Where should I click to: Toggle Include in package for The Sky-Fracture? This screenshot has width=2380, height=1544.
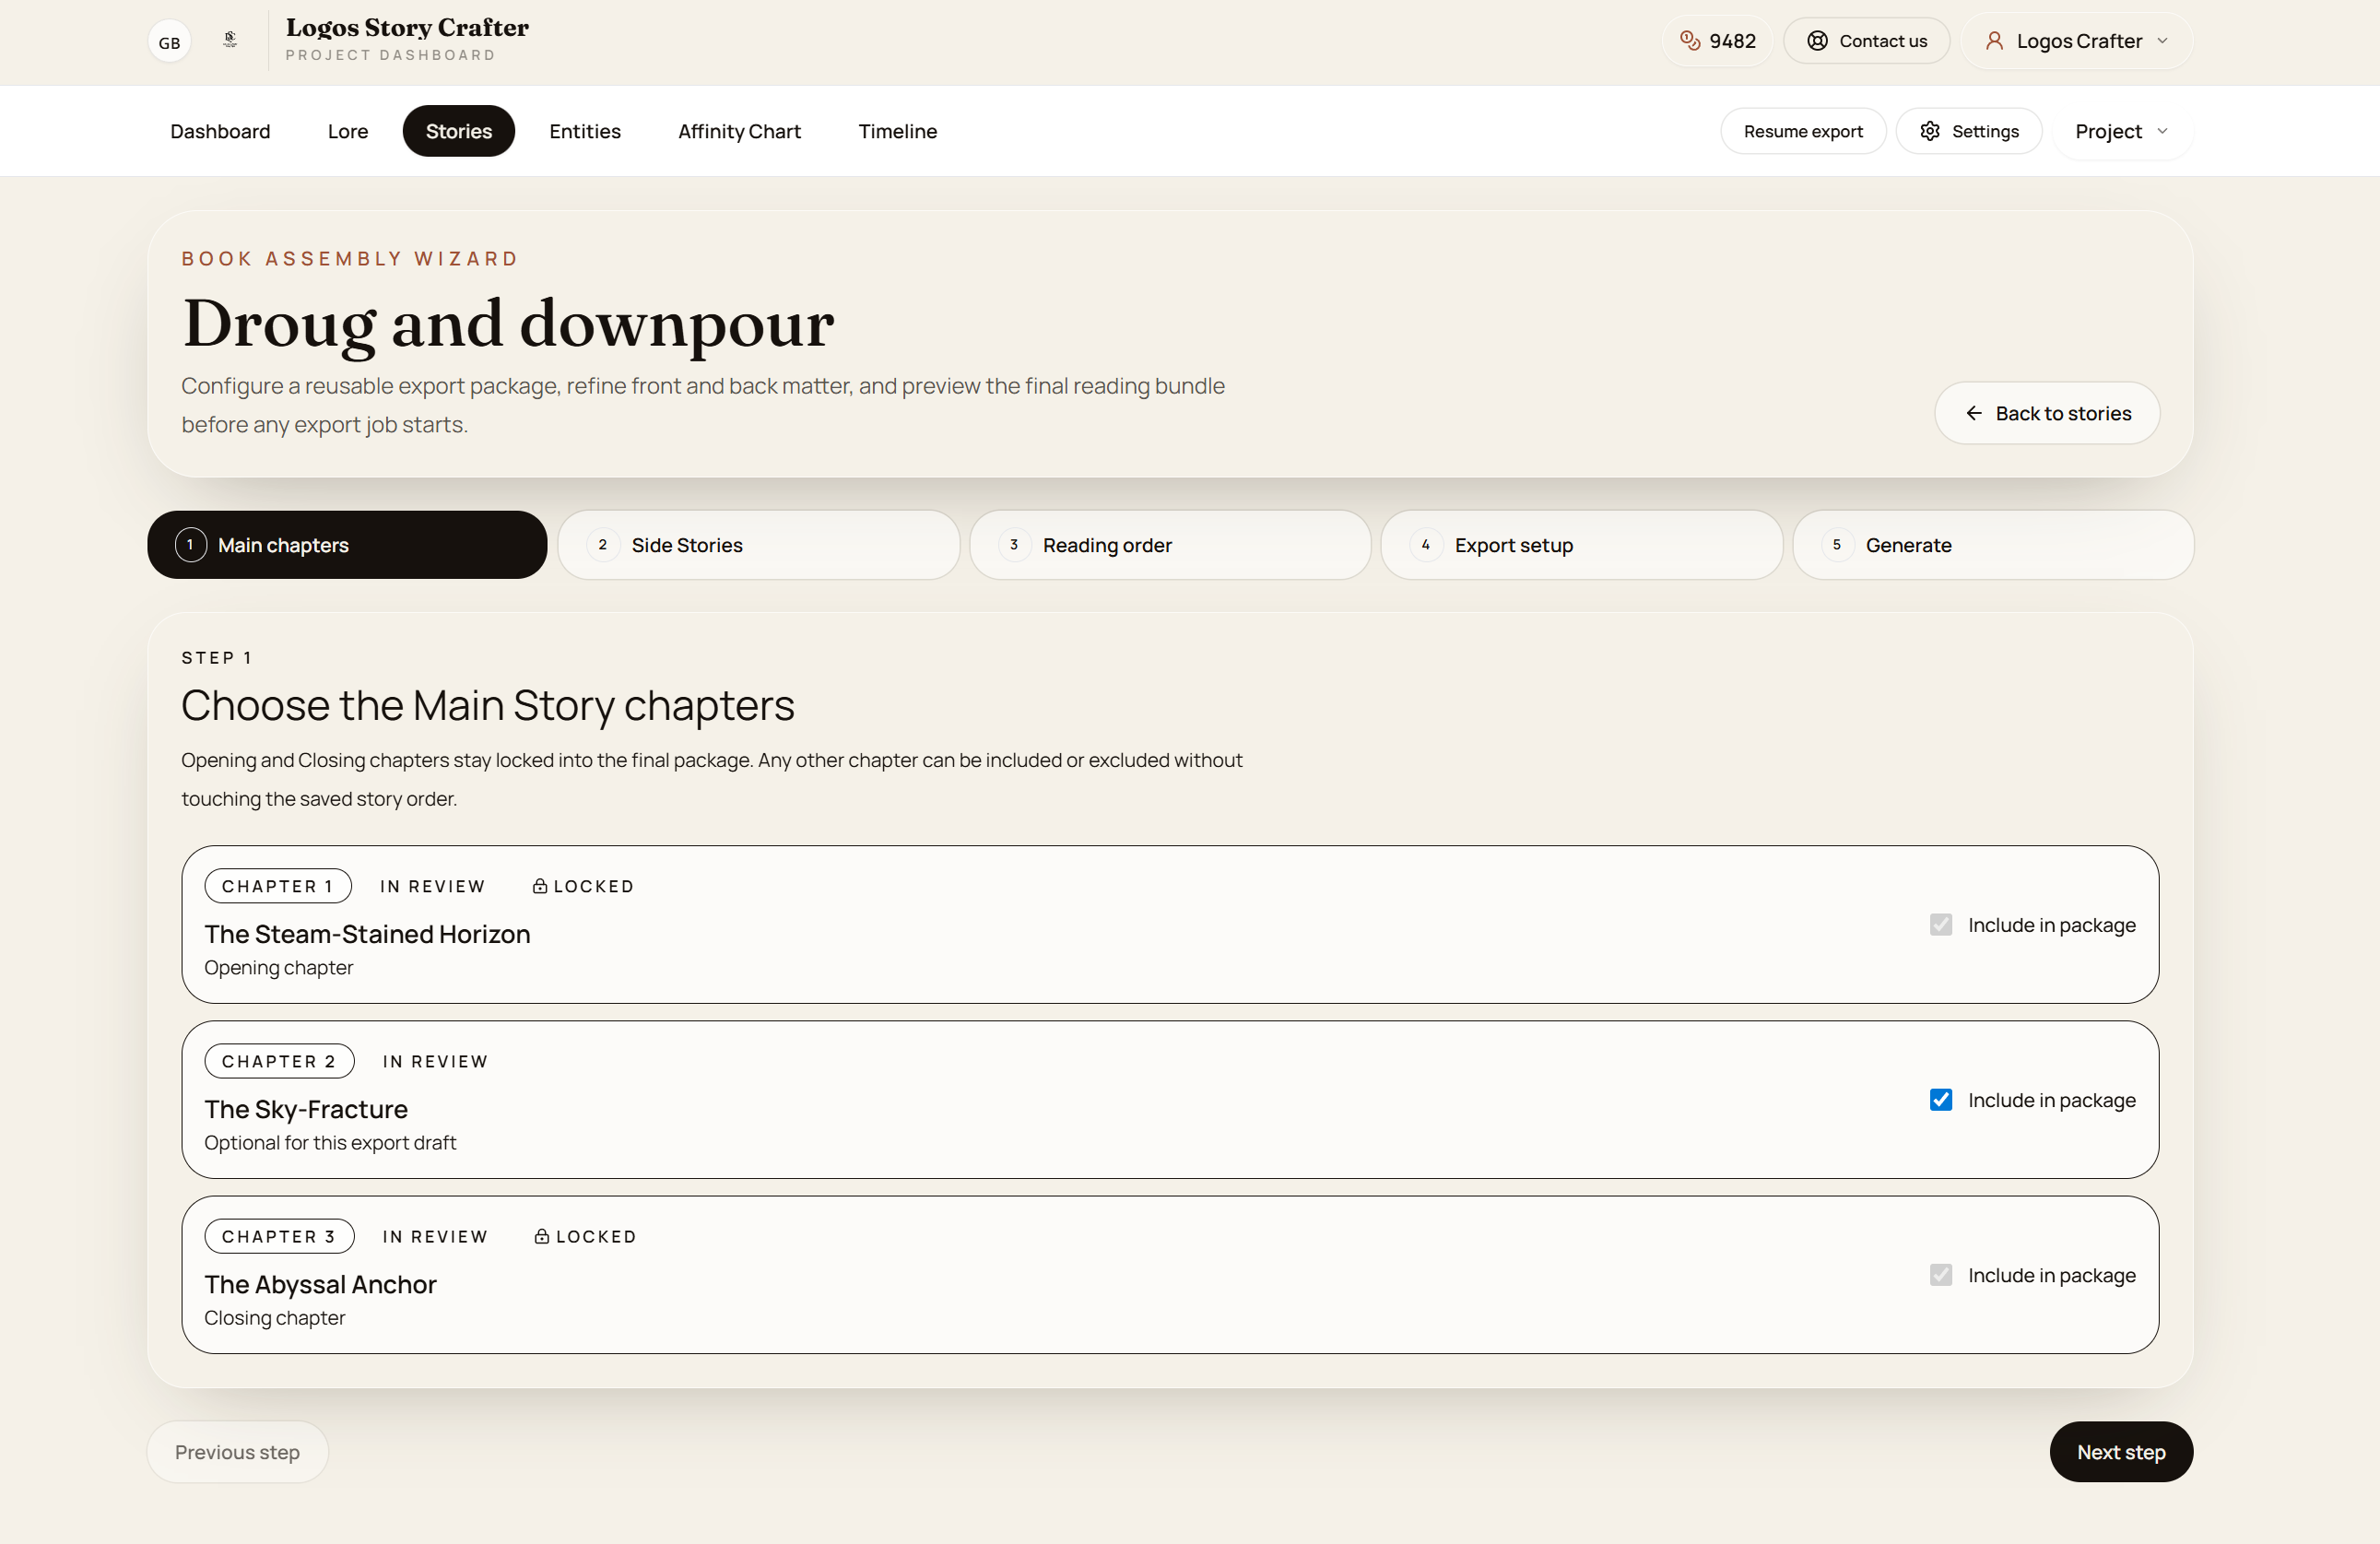click(x=1941, y=1100)
